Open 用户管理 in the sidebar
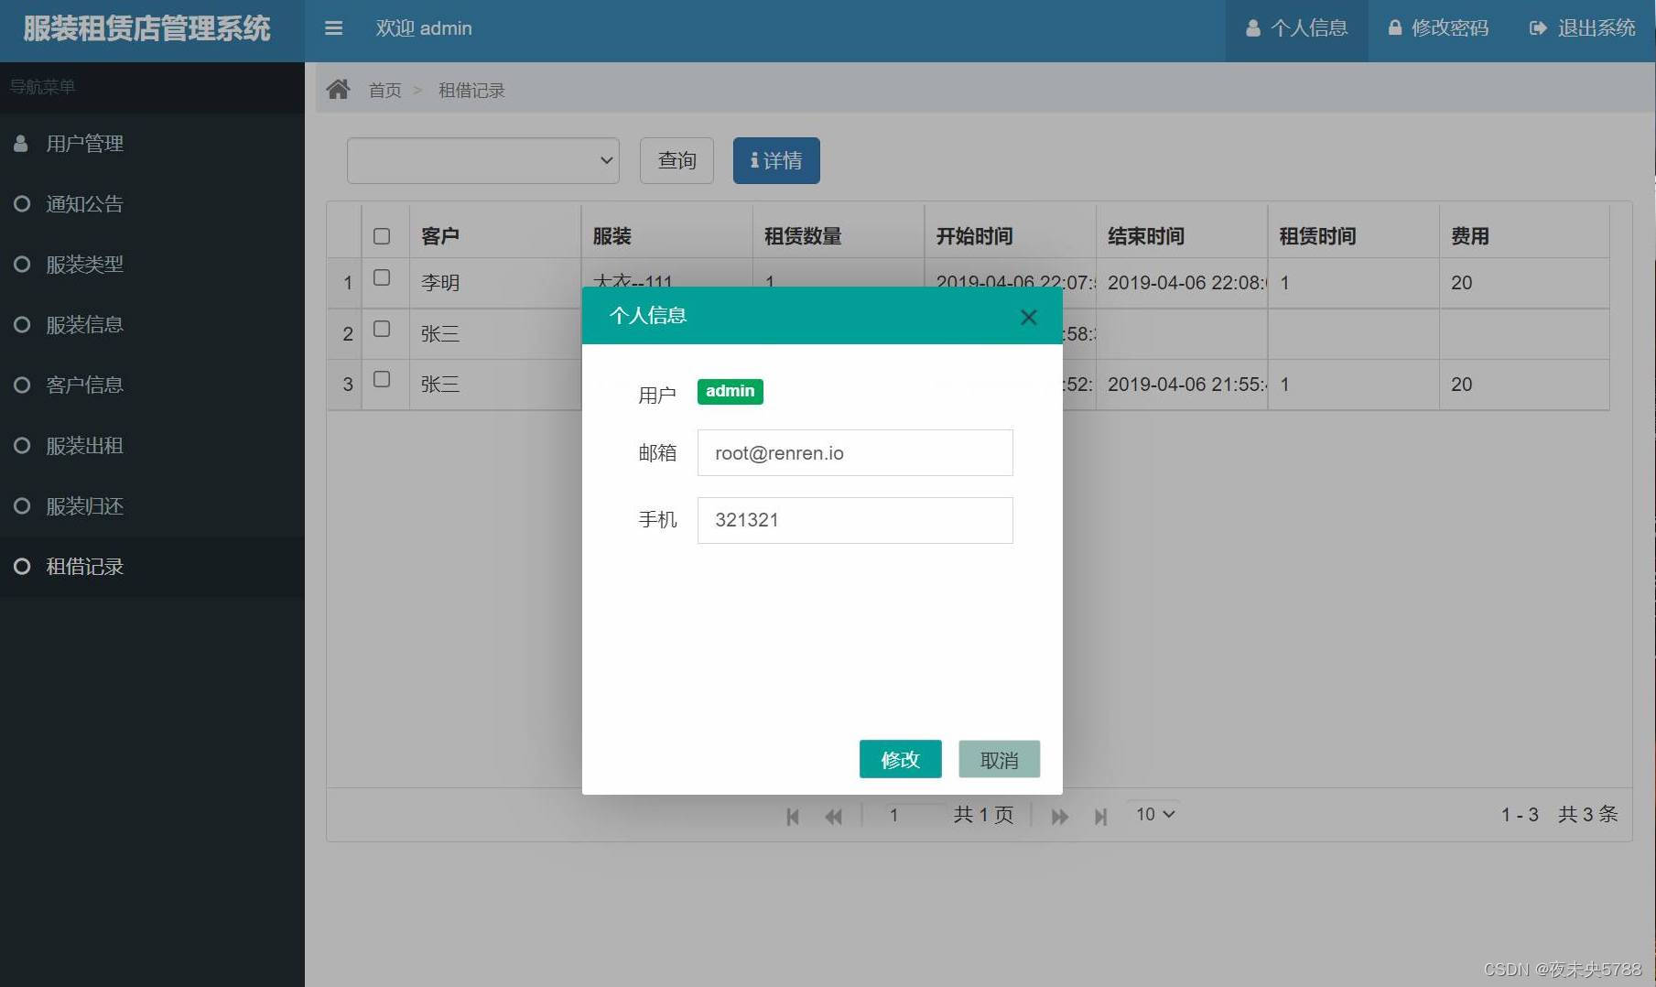 point(152,144)
